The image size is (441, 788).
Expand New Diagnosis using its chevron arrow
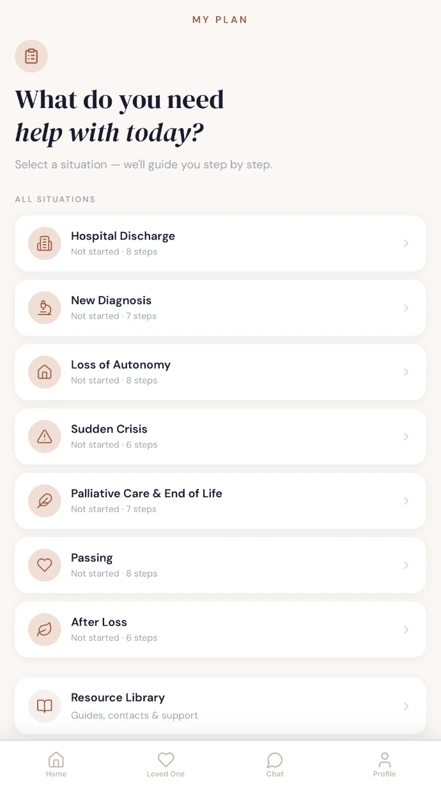(x=406, y=308)
